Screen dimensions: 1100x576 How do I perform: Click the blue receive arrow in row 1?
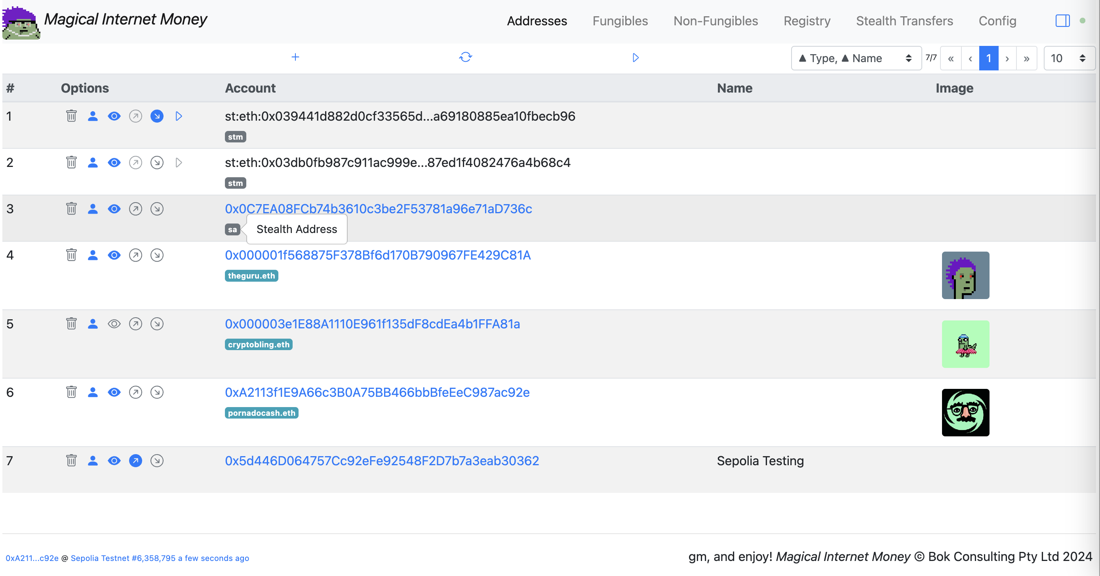click(157, 116)
